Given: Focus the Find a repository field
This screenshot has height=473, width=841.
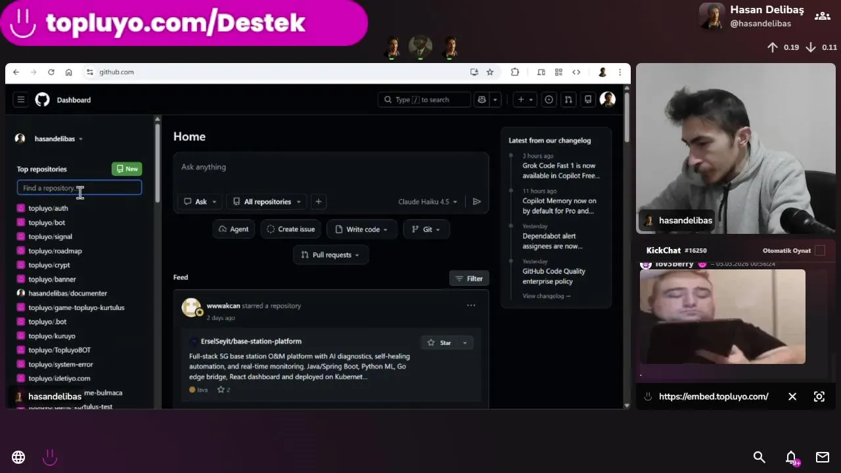Looking at the screenshot, I should (x=79, y=188).
